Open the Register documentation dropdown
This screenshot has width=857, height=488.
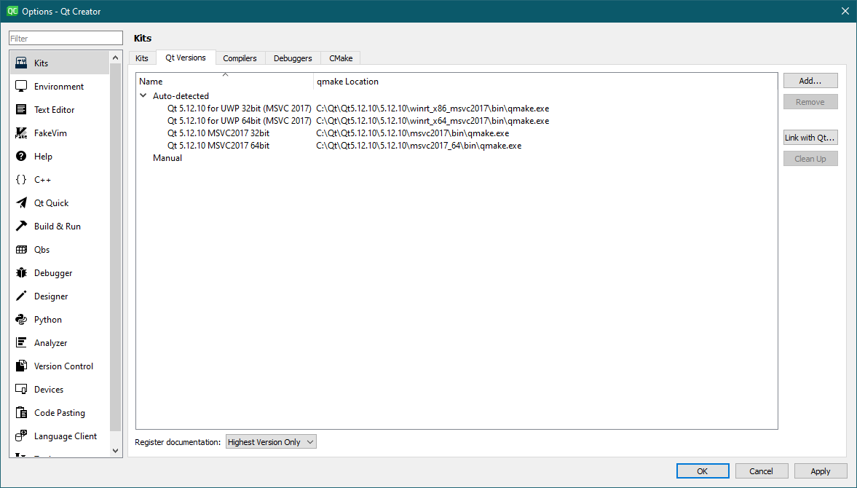270,441
